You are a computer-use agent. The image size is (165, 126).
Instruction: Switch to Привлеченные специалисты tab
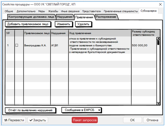[121, 11]
